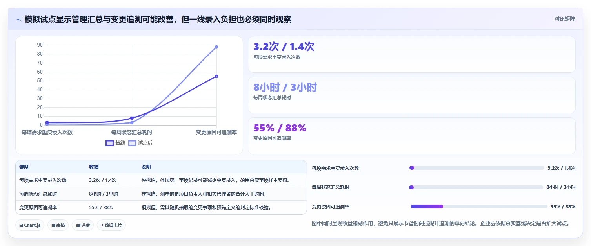The height and width of the screenshot is (246, 591).
Task: Toggle the 试点后 legend swatch
Action: click(x=133, y=143)
